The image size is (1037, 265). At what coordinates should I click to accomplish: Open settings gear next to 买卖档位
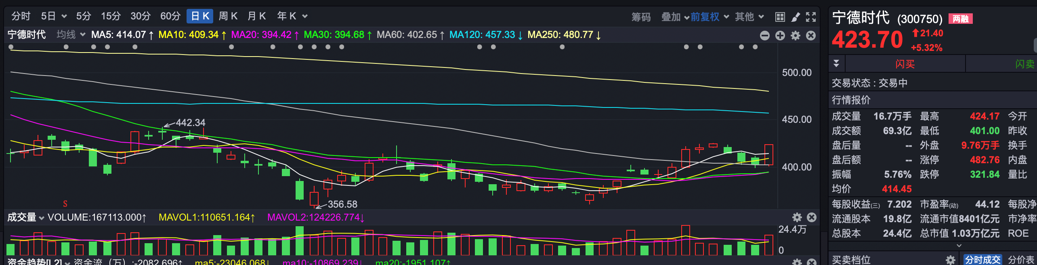click(951, 260)
